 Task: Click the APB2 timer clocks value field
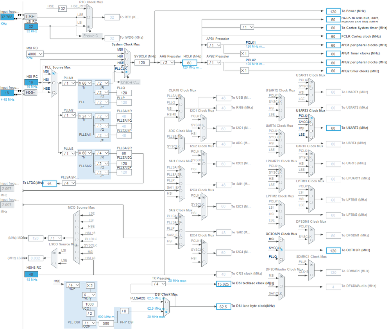point(333,71)
